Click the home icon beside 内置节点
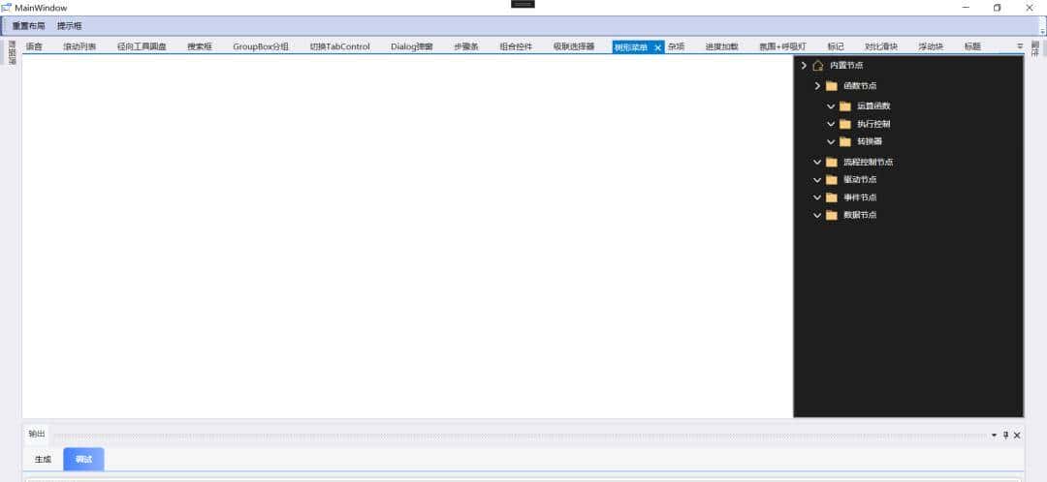The width and height of the screenshot is (1047, 482). click(818, 66)
